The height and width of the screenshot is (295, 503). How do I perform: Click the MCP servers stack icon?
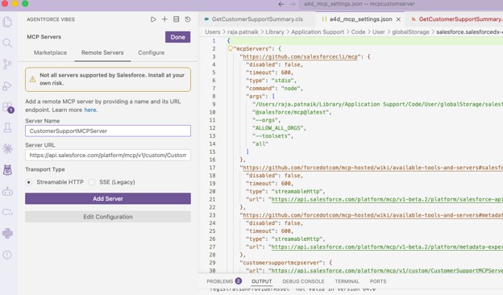pyautogui.click(x=176, y=19)
